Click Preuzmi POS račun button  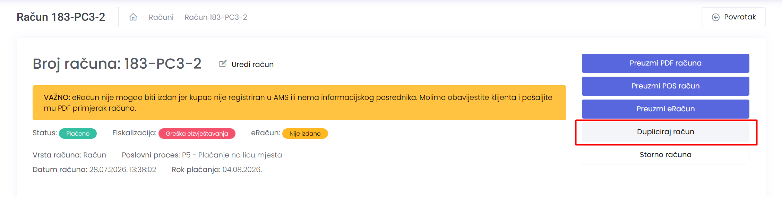(665, 86)
